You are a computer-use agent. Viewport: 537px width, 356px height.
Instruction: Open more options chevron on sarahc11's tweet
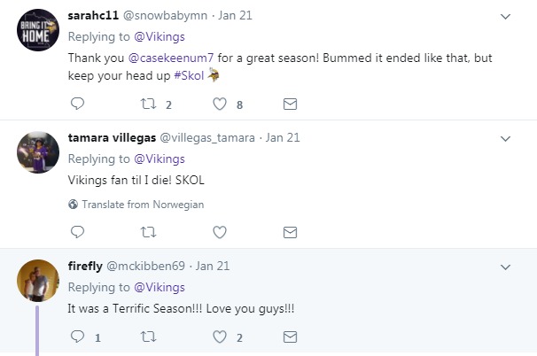point(506,16)
